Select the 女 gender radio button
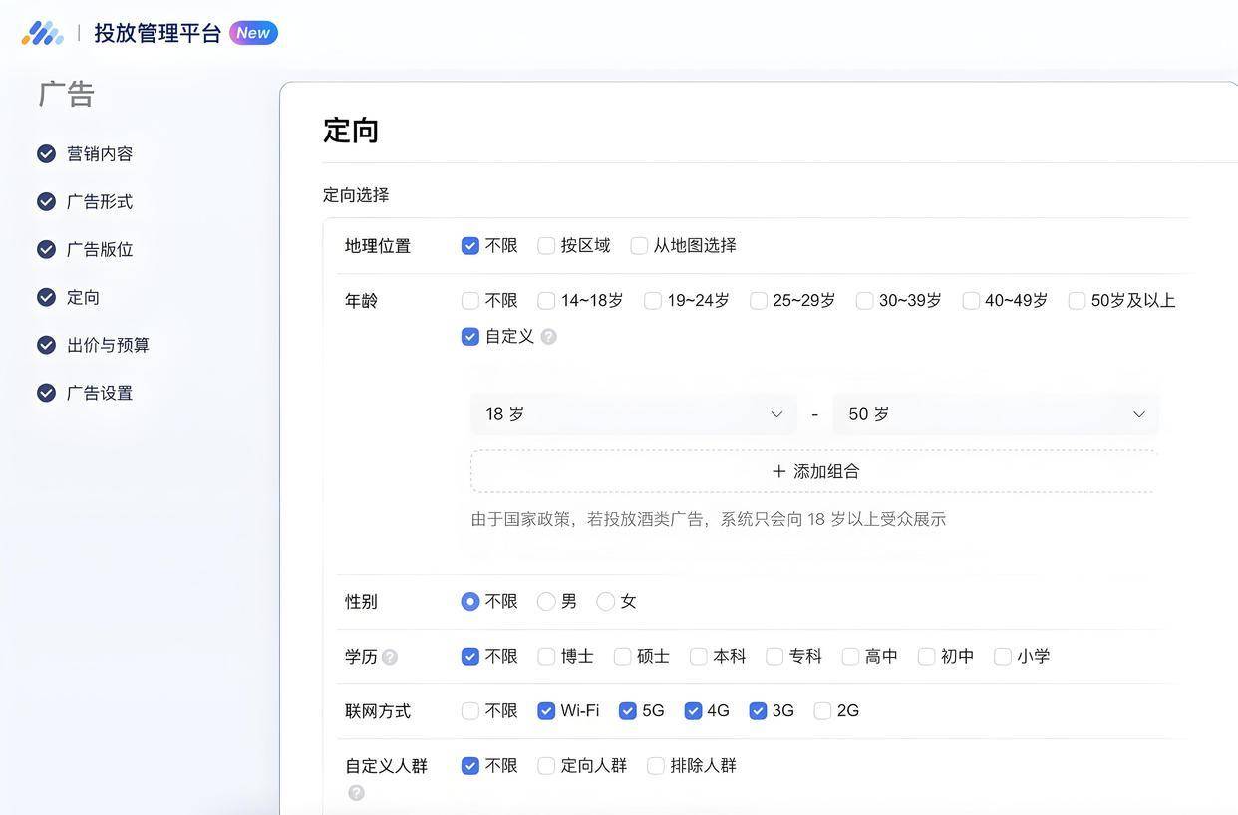The height and width of the screenshot is (815, 1238). point(606,602)
